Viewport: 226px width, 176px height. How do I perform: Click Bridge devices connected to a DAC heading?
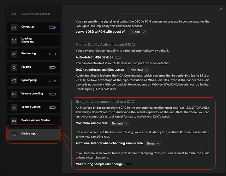(105, 102)
